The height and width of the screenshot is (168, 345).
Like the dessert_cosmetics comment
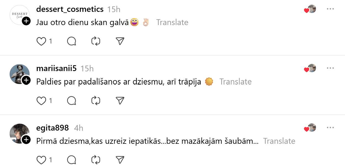[x=41, y=41]
